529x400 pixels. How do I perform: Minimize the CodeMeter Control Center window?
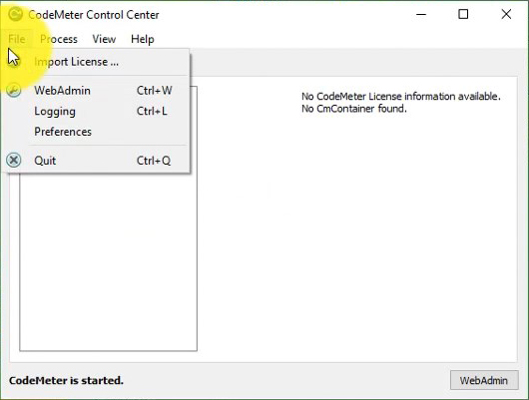point(421,14)
